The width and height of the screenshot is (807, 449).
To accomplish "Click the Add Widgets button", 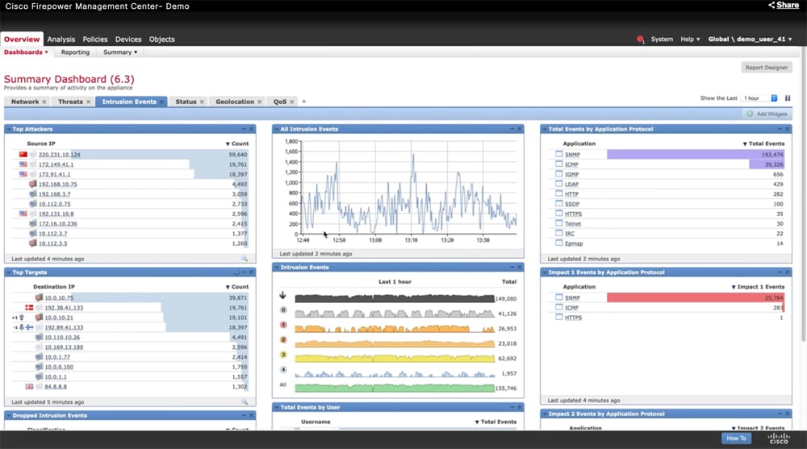I will (x=767, y=114).
